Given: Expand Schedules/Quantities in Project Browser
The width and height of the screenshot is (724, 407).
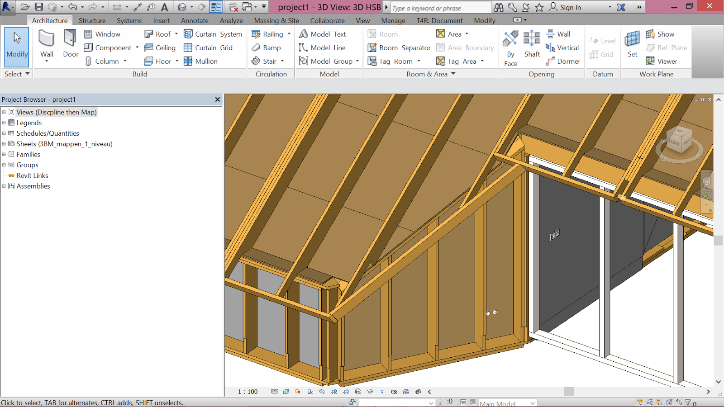Looking at the screenshot, I should pos(4,133).
